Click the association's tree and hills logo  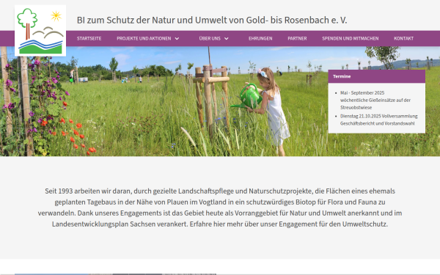pos(40,31)
